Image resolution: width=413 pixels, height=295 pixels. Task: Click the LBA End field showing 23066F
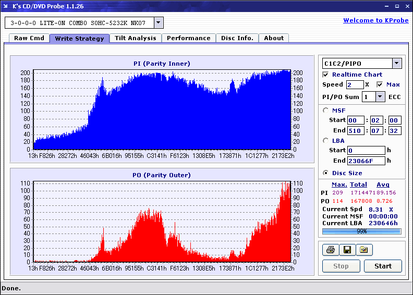pos(366,161)
